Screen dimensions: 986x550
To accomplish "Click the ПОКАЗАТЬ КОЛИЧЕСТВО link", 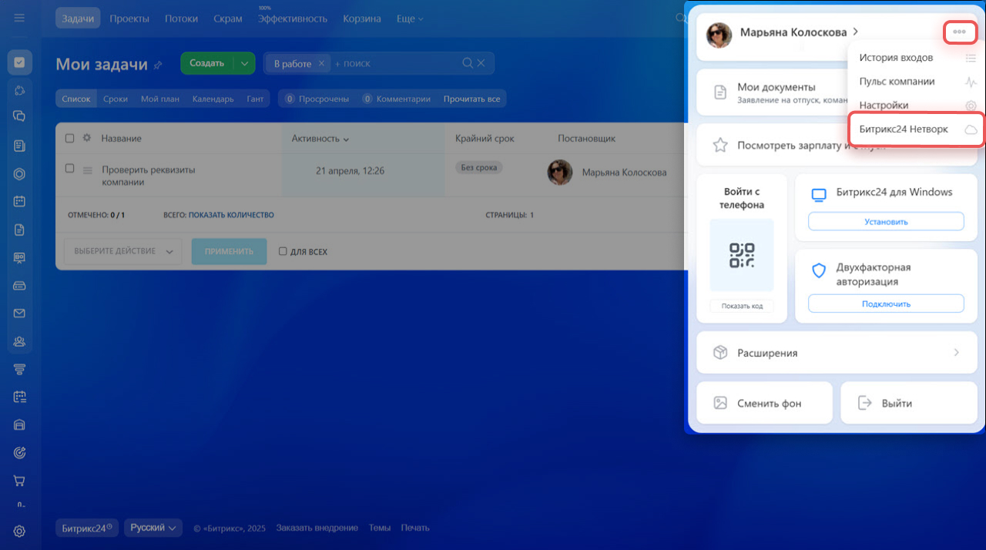I will [x=231, y=215].
